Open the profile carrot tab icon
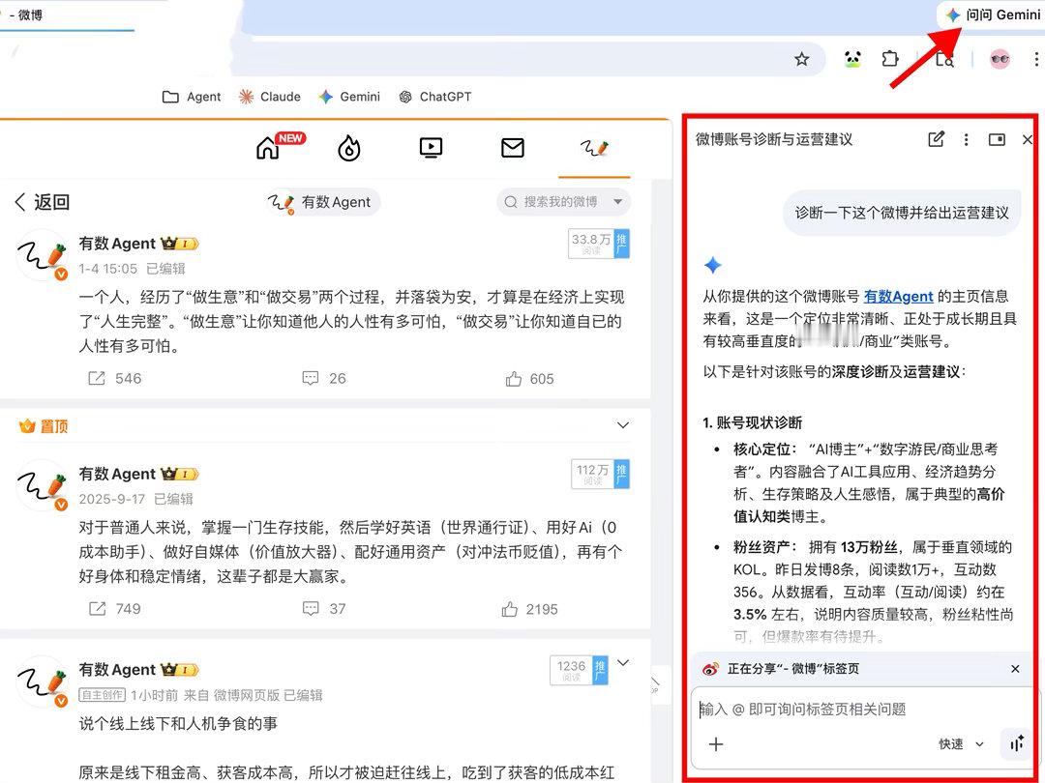The height and width of the screenshot is (783, 1045). click(x=594, y=147)
